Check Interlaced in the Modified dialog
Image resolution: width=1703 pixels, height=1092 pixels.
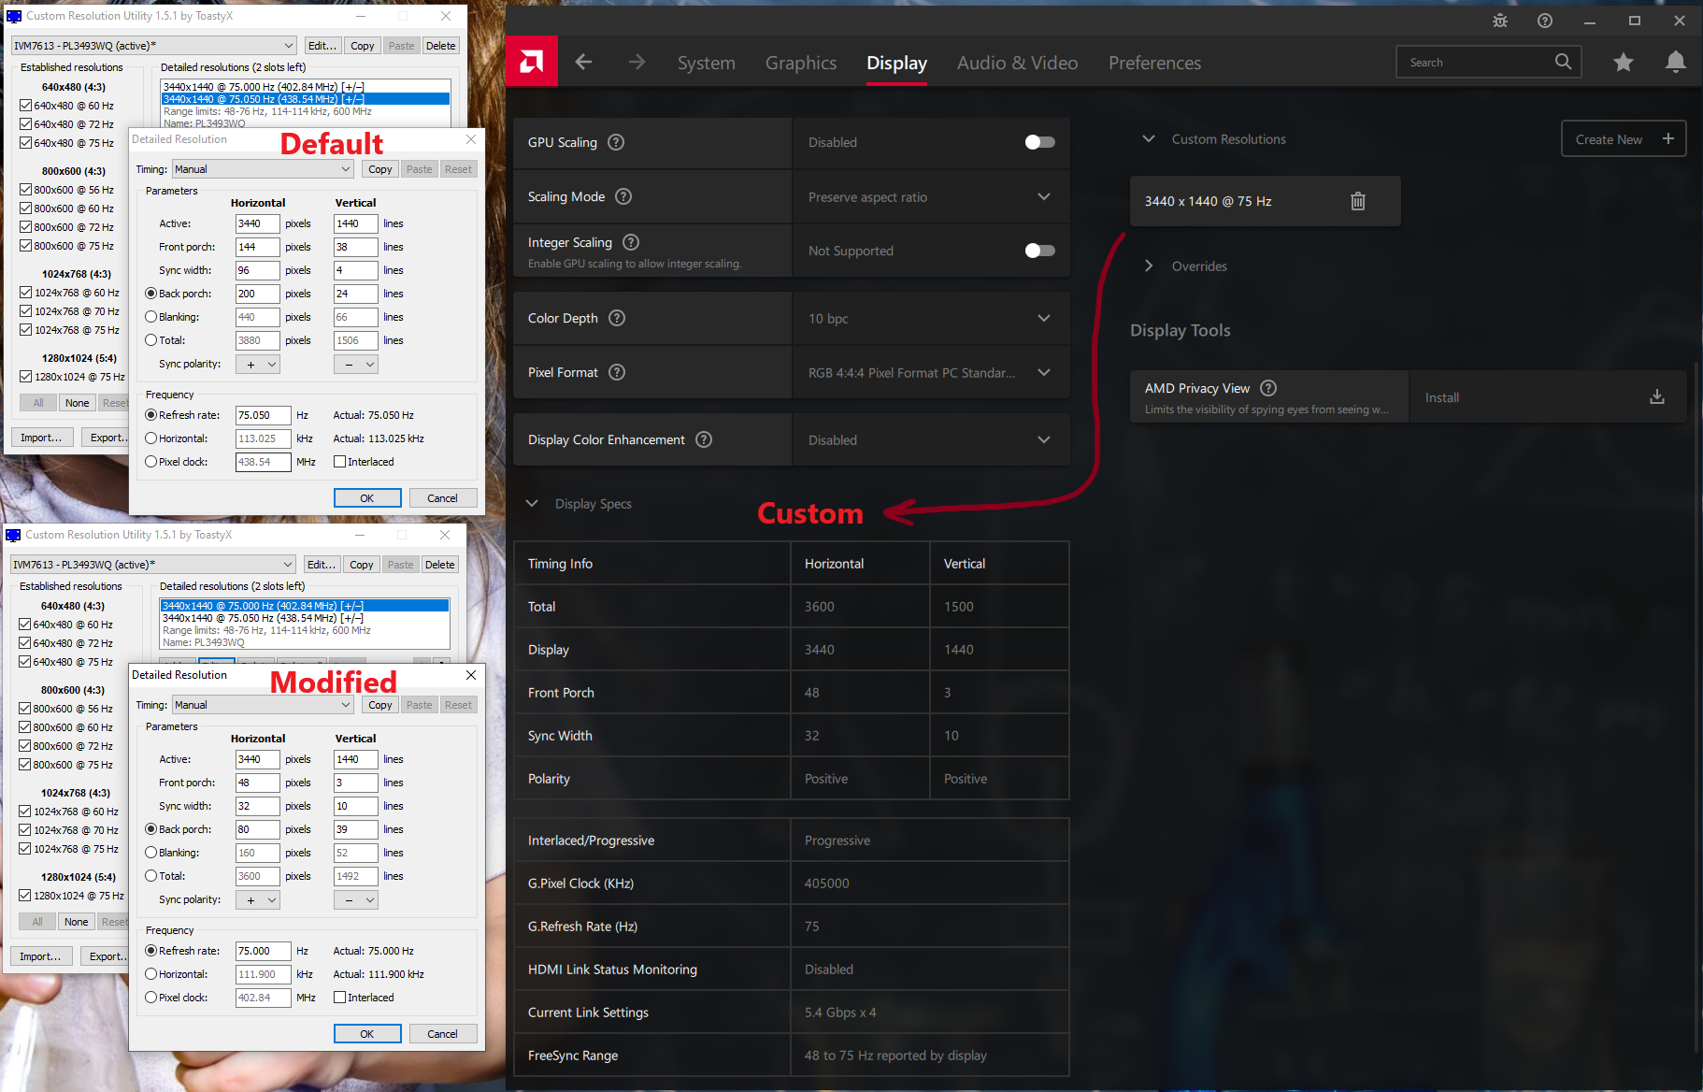point(340,998)
